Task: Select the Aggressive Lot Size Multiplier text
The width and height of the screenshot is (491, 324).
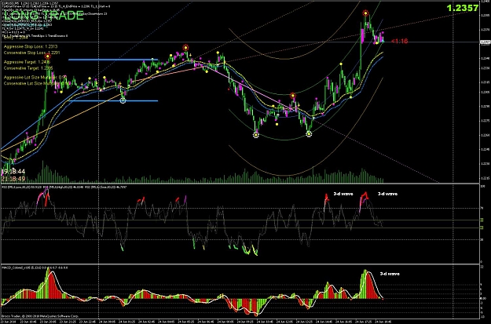Action: [x=35, y=77]
